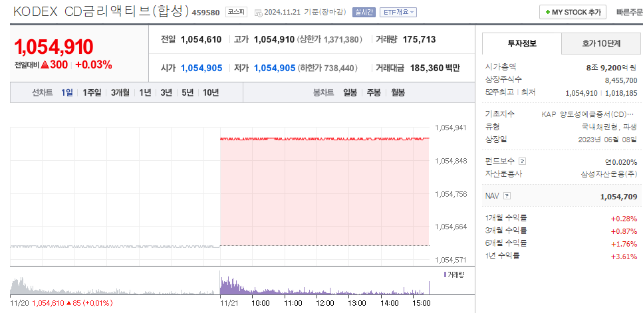Click the 시가총액 value 8조 9,200억 원

click(612, 68)
